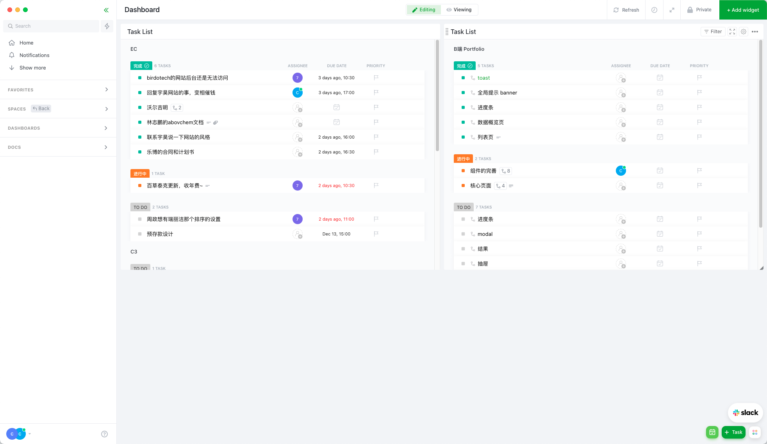Viewport: 767px width, 444px height.
Task: Sort by Priority column in left widget
Action: pyautogui.click(x=376, y=66)
